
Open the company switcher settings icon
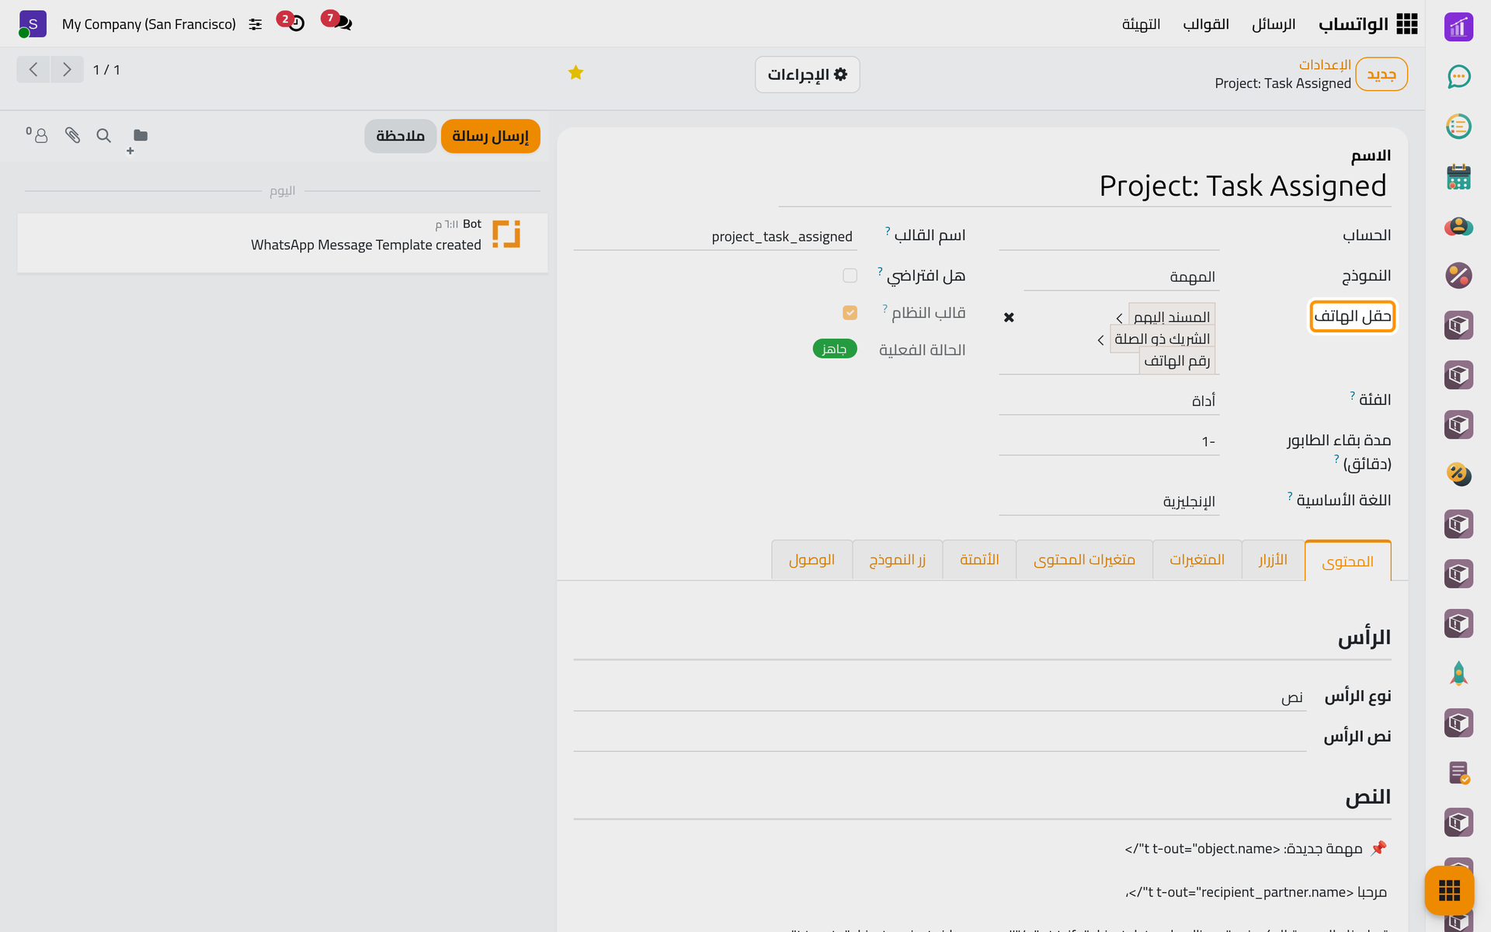(x=255, y=25)
